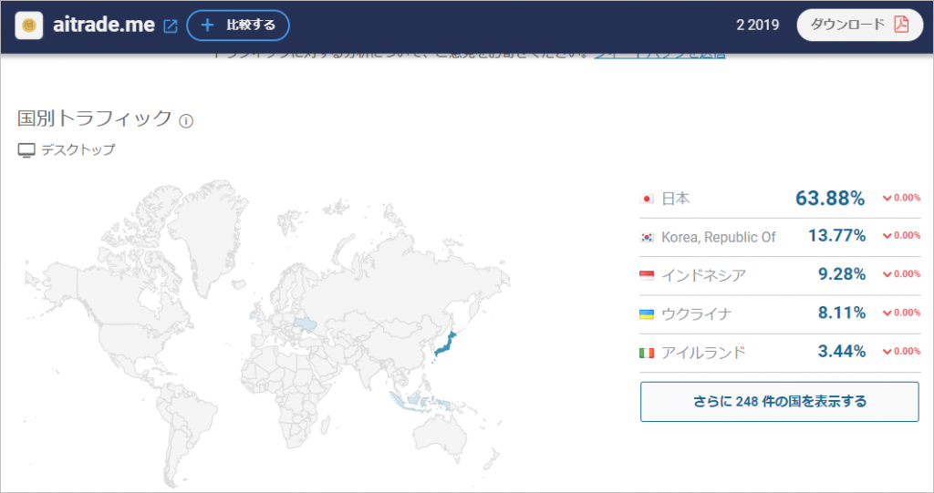
Task: Select the ウクライナ label
Action: tap(696, 313)
